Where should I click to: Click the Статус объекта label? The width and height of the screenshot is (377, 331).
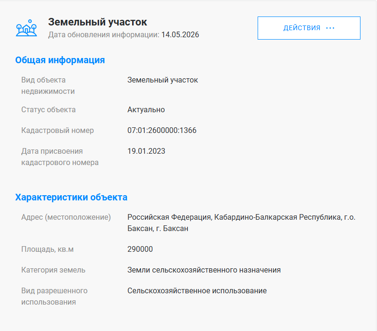48,109
